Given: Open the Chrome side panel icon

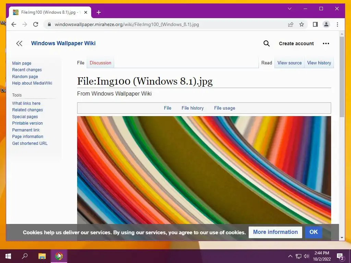Looking at the screenshot, I should pyautogui.click(x=315, y=24).
